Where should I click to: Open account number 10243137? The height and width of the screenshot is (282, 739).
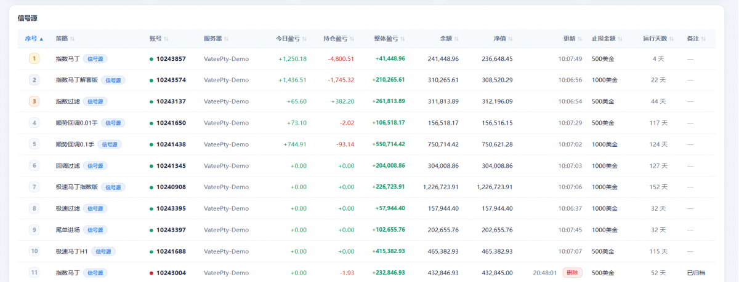[x=171, y=101]
